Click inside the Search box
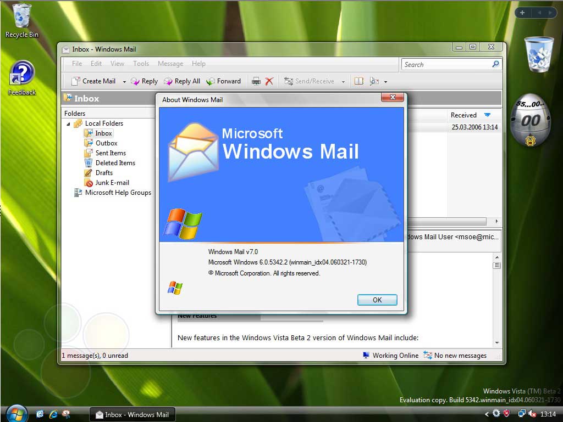 [445, 64]
